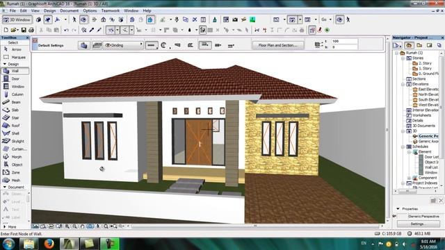
Task: Collapse the Elevations tree node
Action: [x=403, y=84]
